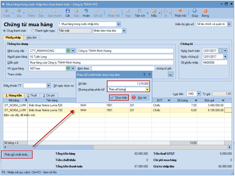Click the Phân bổ chiết khấu... button

[x=17, y=155]
